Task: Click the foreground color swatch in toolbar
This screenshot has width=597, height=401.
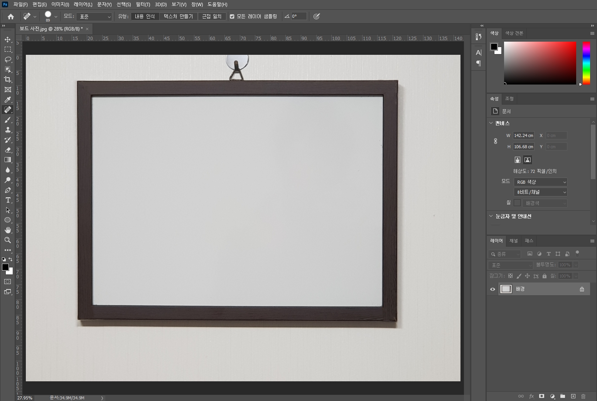Action: [5, 267]
